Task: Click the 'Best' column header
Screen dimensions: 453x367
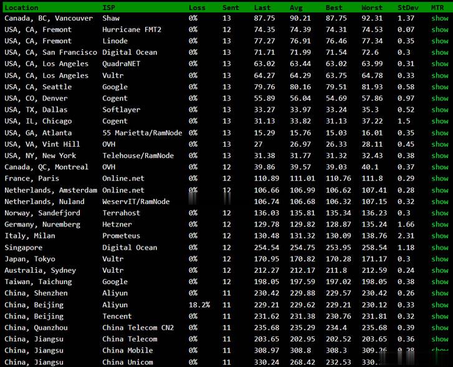Action: click(x=334, y=7)
